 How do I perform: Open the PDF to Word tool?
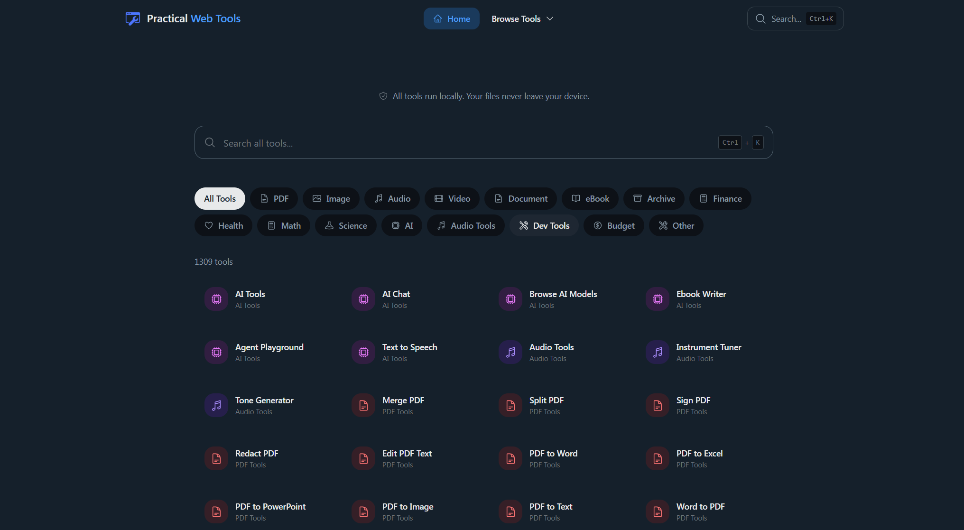click(553, 453)
